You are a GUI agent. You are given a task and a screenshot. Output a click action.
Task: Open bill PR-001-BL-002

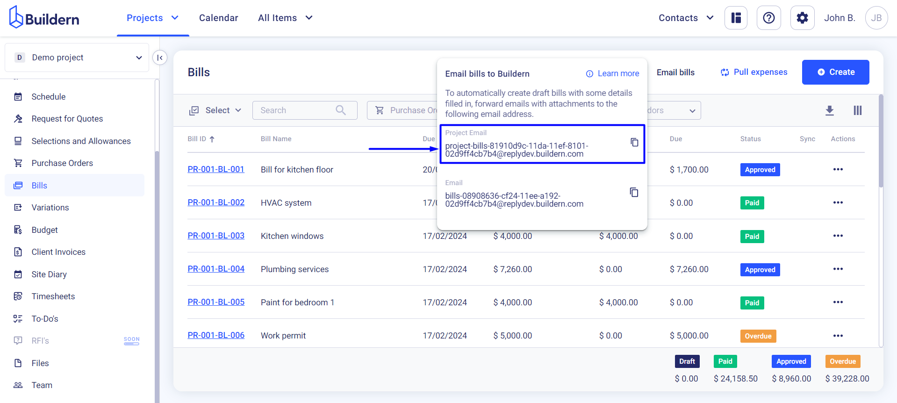click(x=216, y=202)
